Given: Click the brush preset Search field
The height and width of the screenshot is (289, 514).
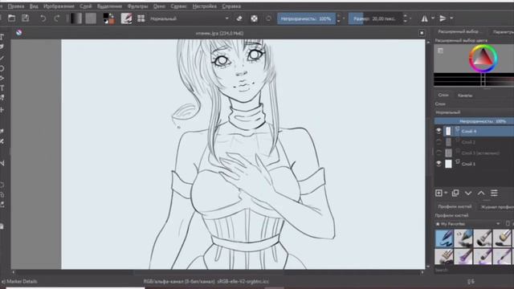Looking at the screenshot, I should pos(474,271).
